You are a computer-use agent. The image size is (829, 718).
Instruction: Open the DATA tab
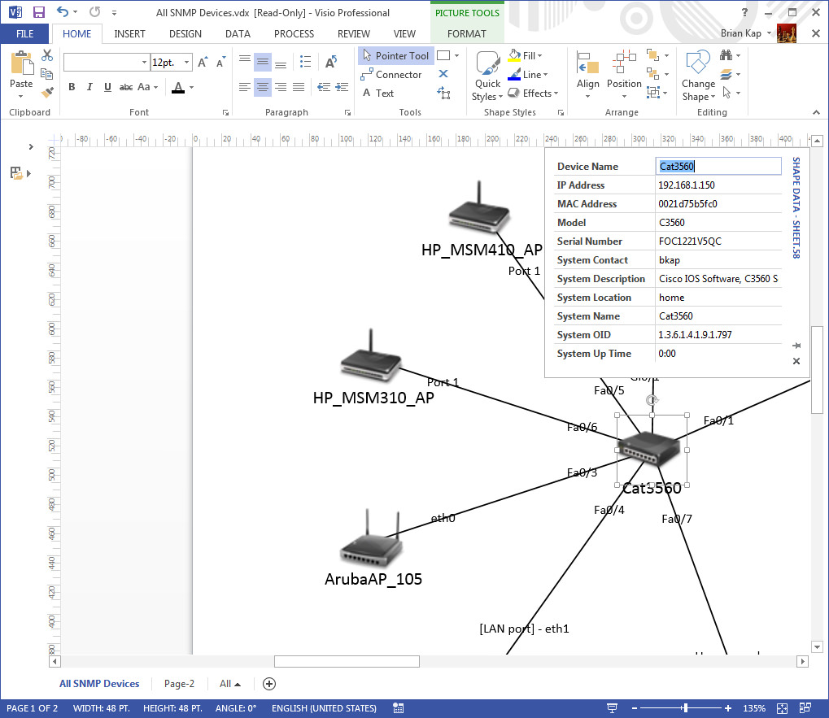(x=238, y=34)
